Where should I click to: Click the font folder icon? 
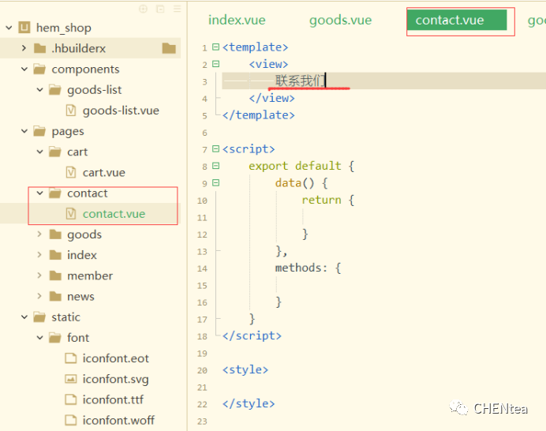pyautogui.click(x=55, y=338)
